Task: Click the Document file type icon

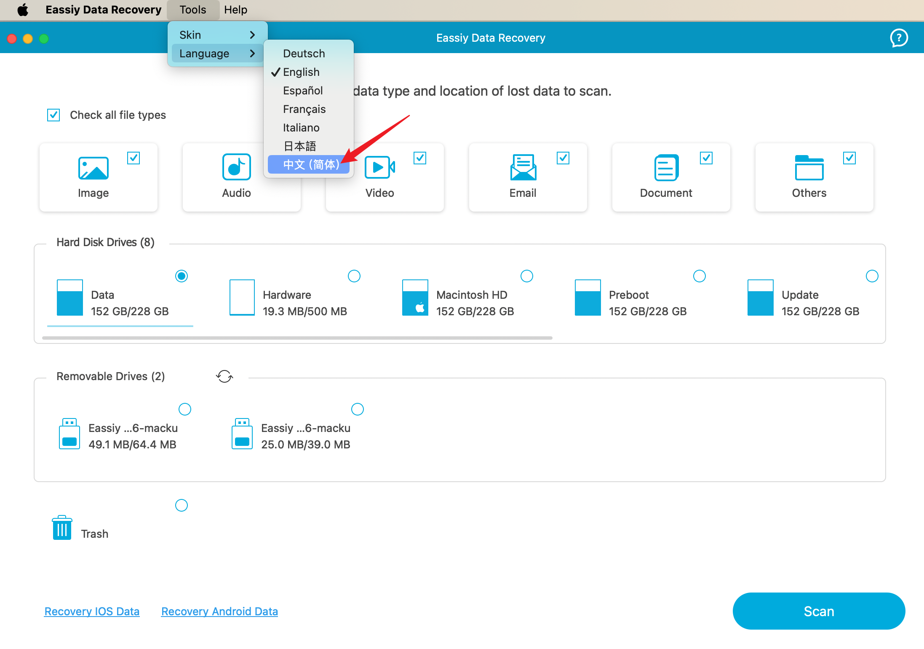Action: click(x=666, y=167)
